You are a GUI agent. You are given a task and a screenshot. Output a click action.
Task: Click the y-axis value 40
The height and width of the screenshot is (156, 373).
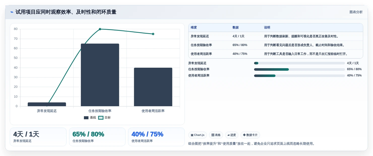[x=16, y=68]
